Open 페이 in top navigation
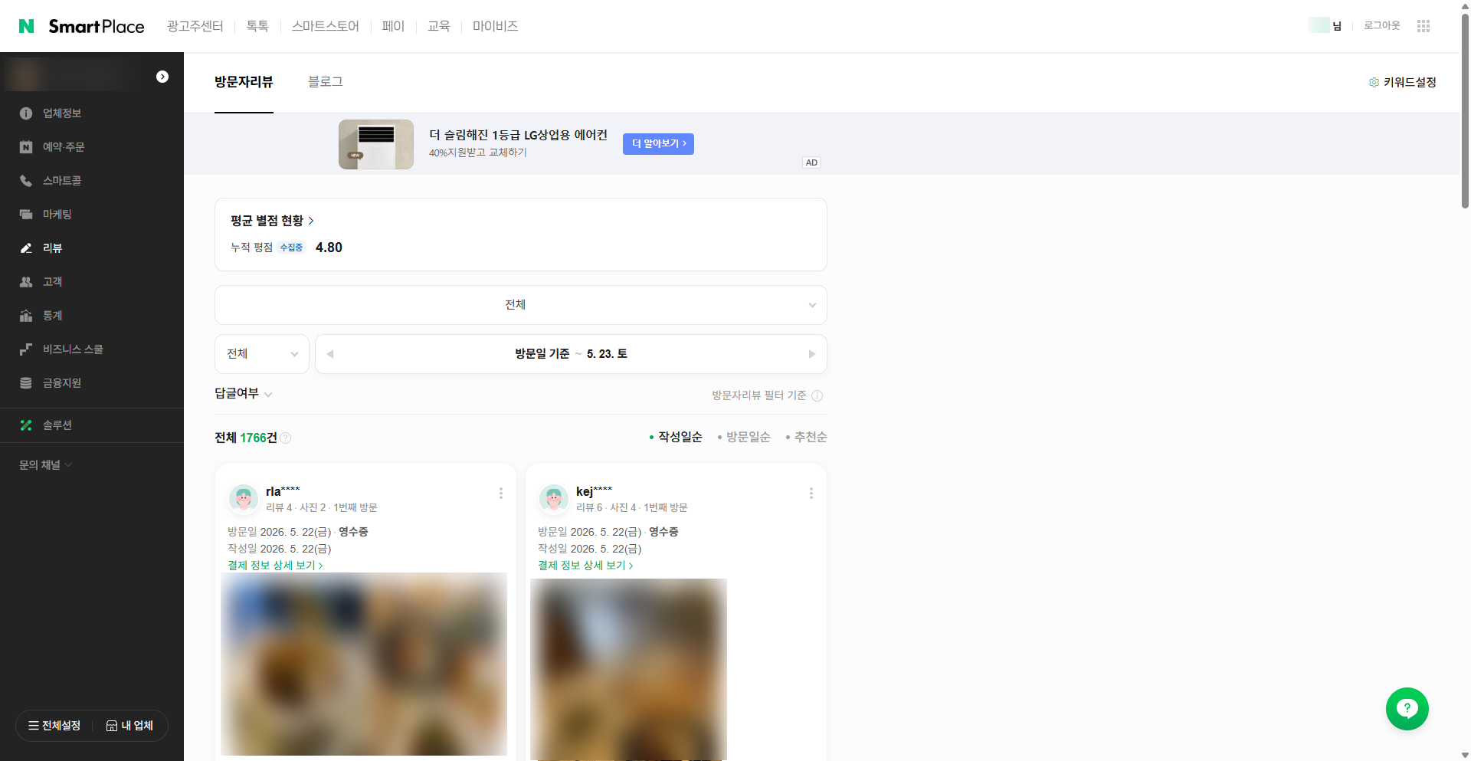 click(393, 26)
